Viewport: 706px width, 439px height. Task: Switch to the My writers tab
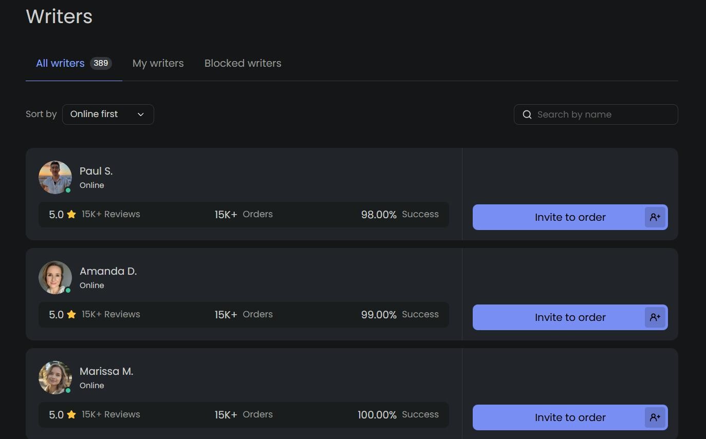[158, 63]
